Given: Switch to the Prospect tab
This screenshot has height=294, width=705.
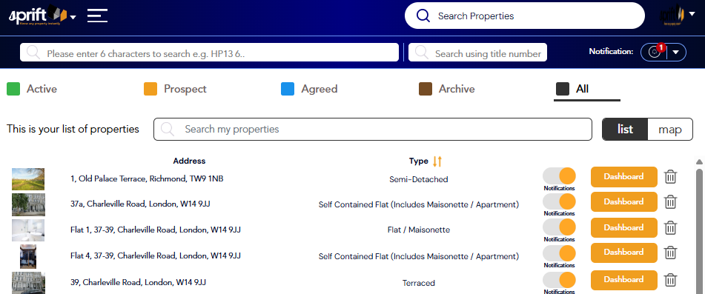Looking at the screenshot, I should coord(175,89).
